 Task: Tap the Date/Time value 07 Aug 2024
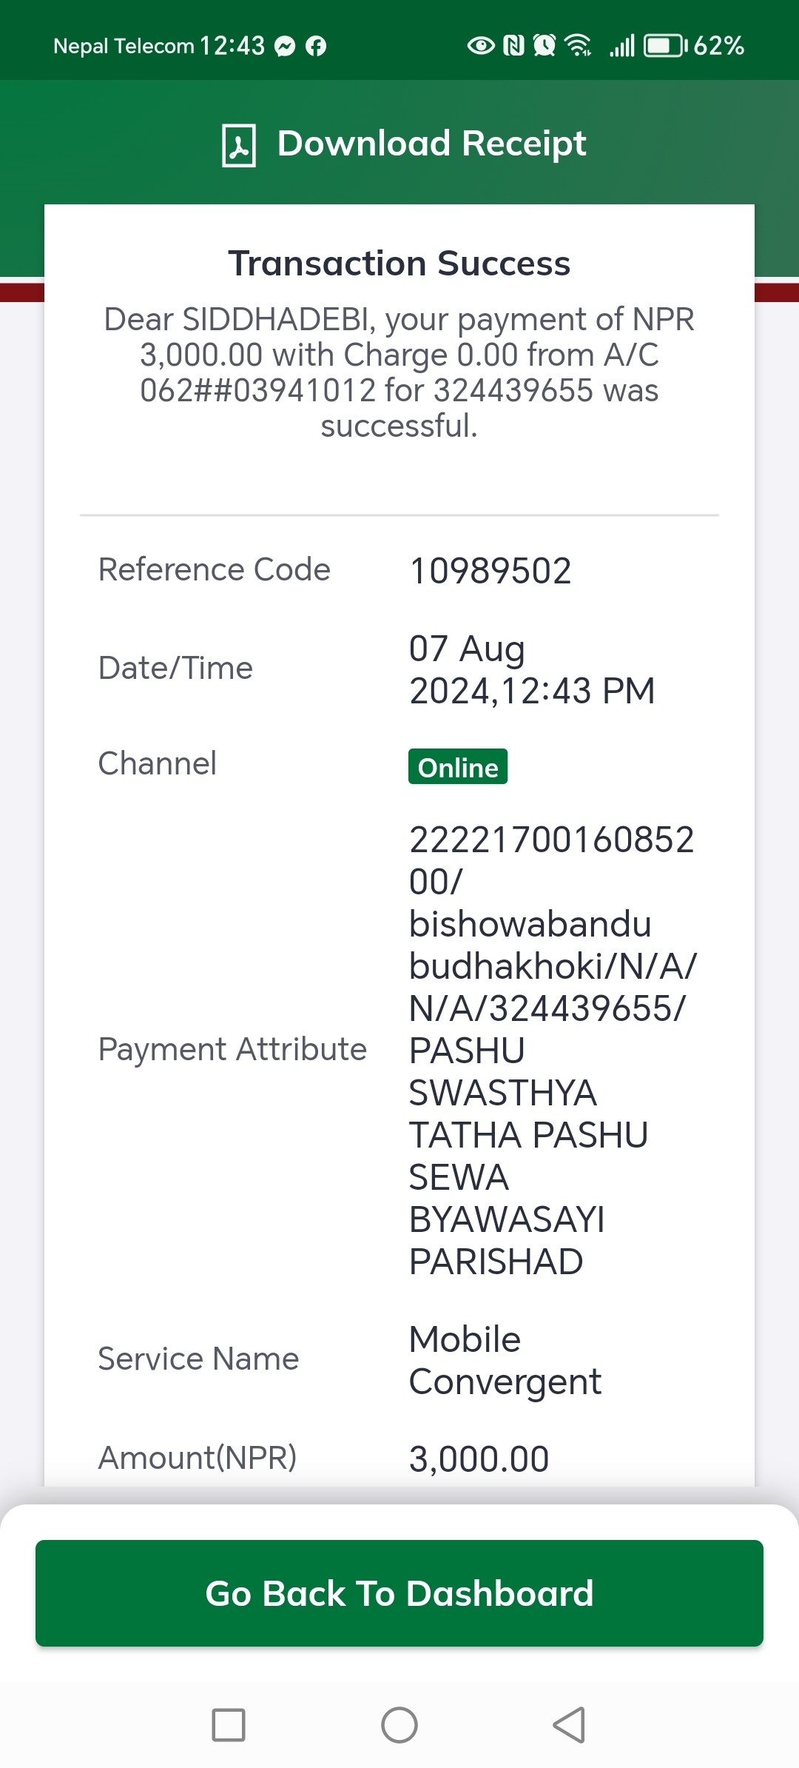pyautogui.click(x=532, y=669)
